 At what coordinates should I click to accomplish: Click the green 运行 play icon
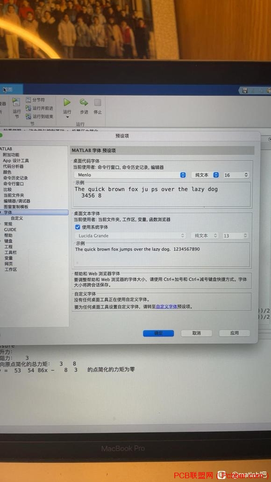pyautogui.click(x=67, y=102)
